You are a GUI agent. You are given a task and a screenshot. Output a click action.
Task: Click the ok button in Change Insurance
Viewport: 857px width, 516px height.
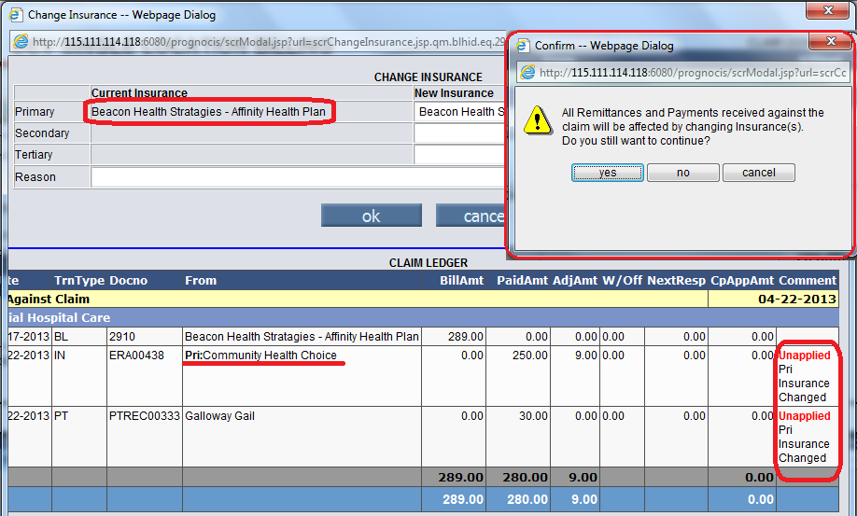click(x=372, y=216)
